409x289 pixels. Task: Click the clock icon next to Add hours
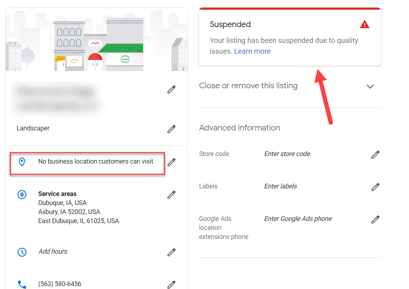[x=22, y=252]
